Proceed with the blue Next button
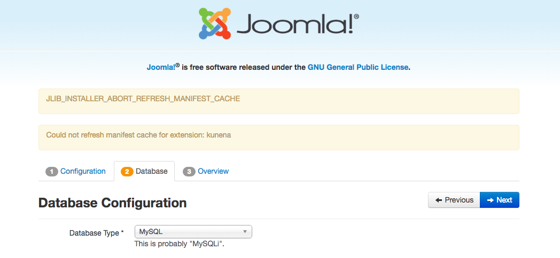Screen dimensions: 560x258 (500, 200)
